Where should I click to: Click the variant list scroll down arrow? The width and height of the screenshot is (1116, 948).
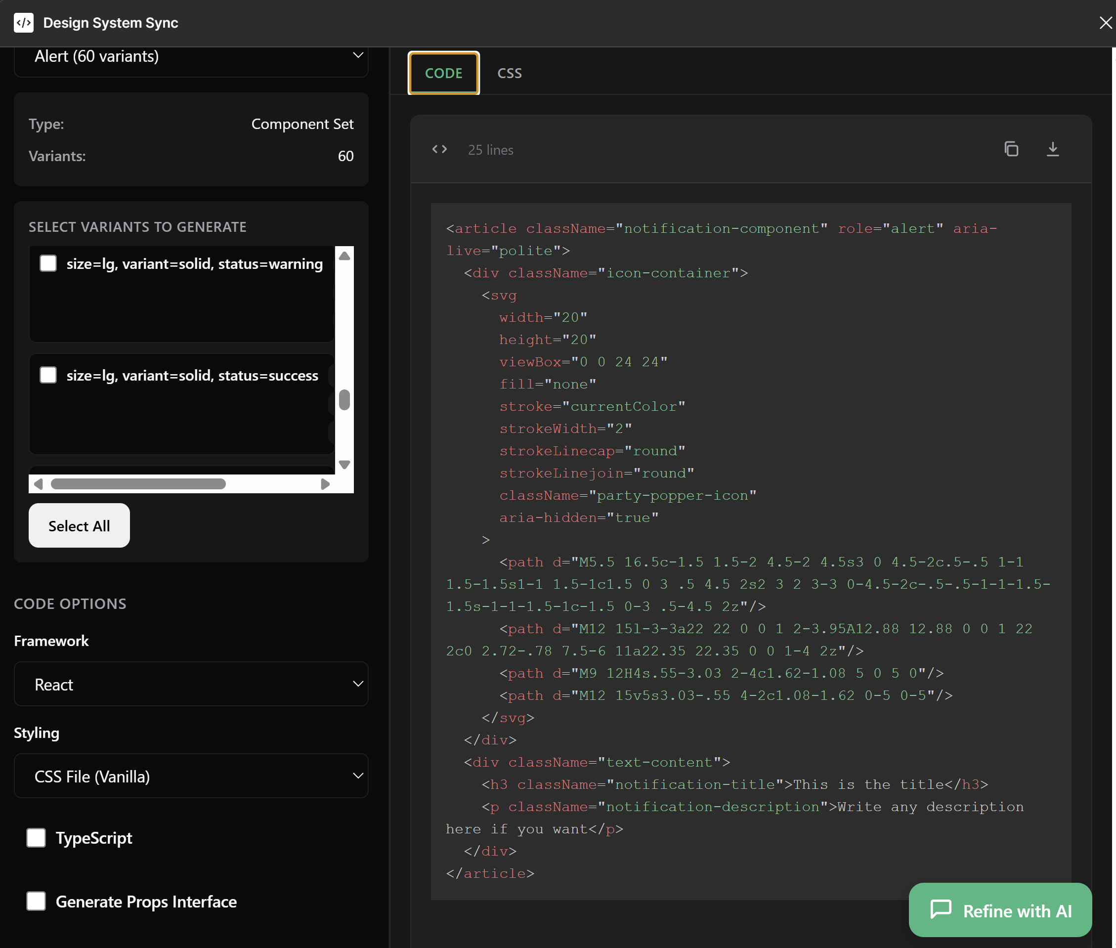coord(344,463)
